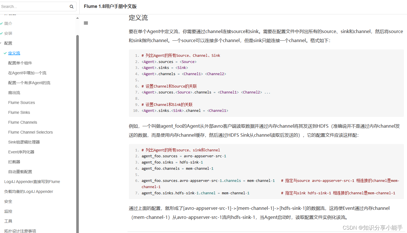The image size is (407, 233).
Task: Open Flume Sources section
Action: pyautogui.click(x=22, y=103)
